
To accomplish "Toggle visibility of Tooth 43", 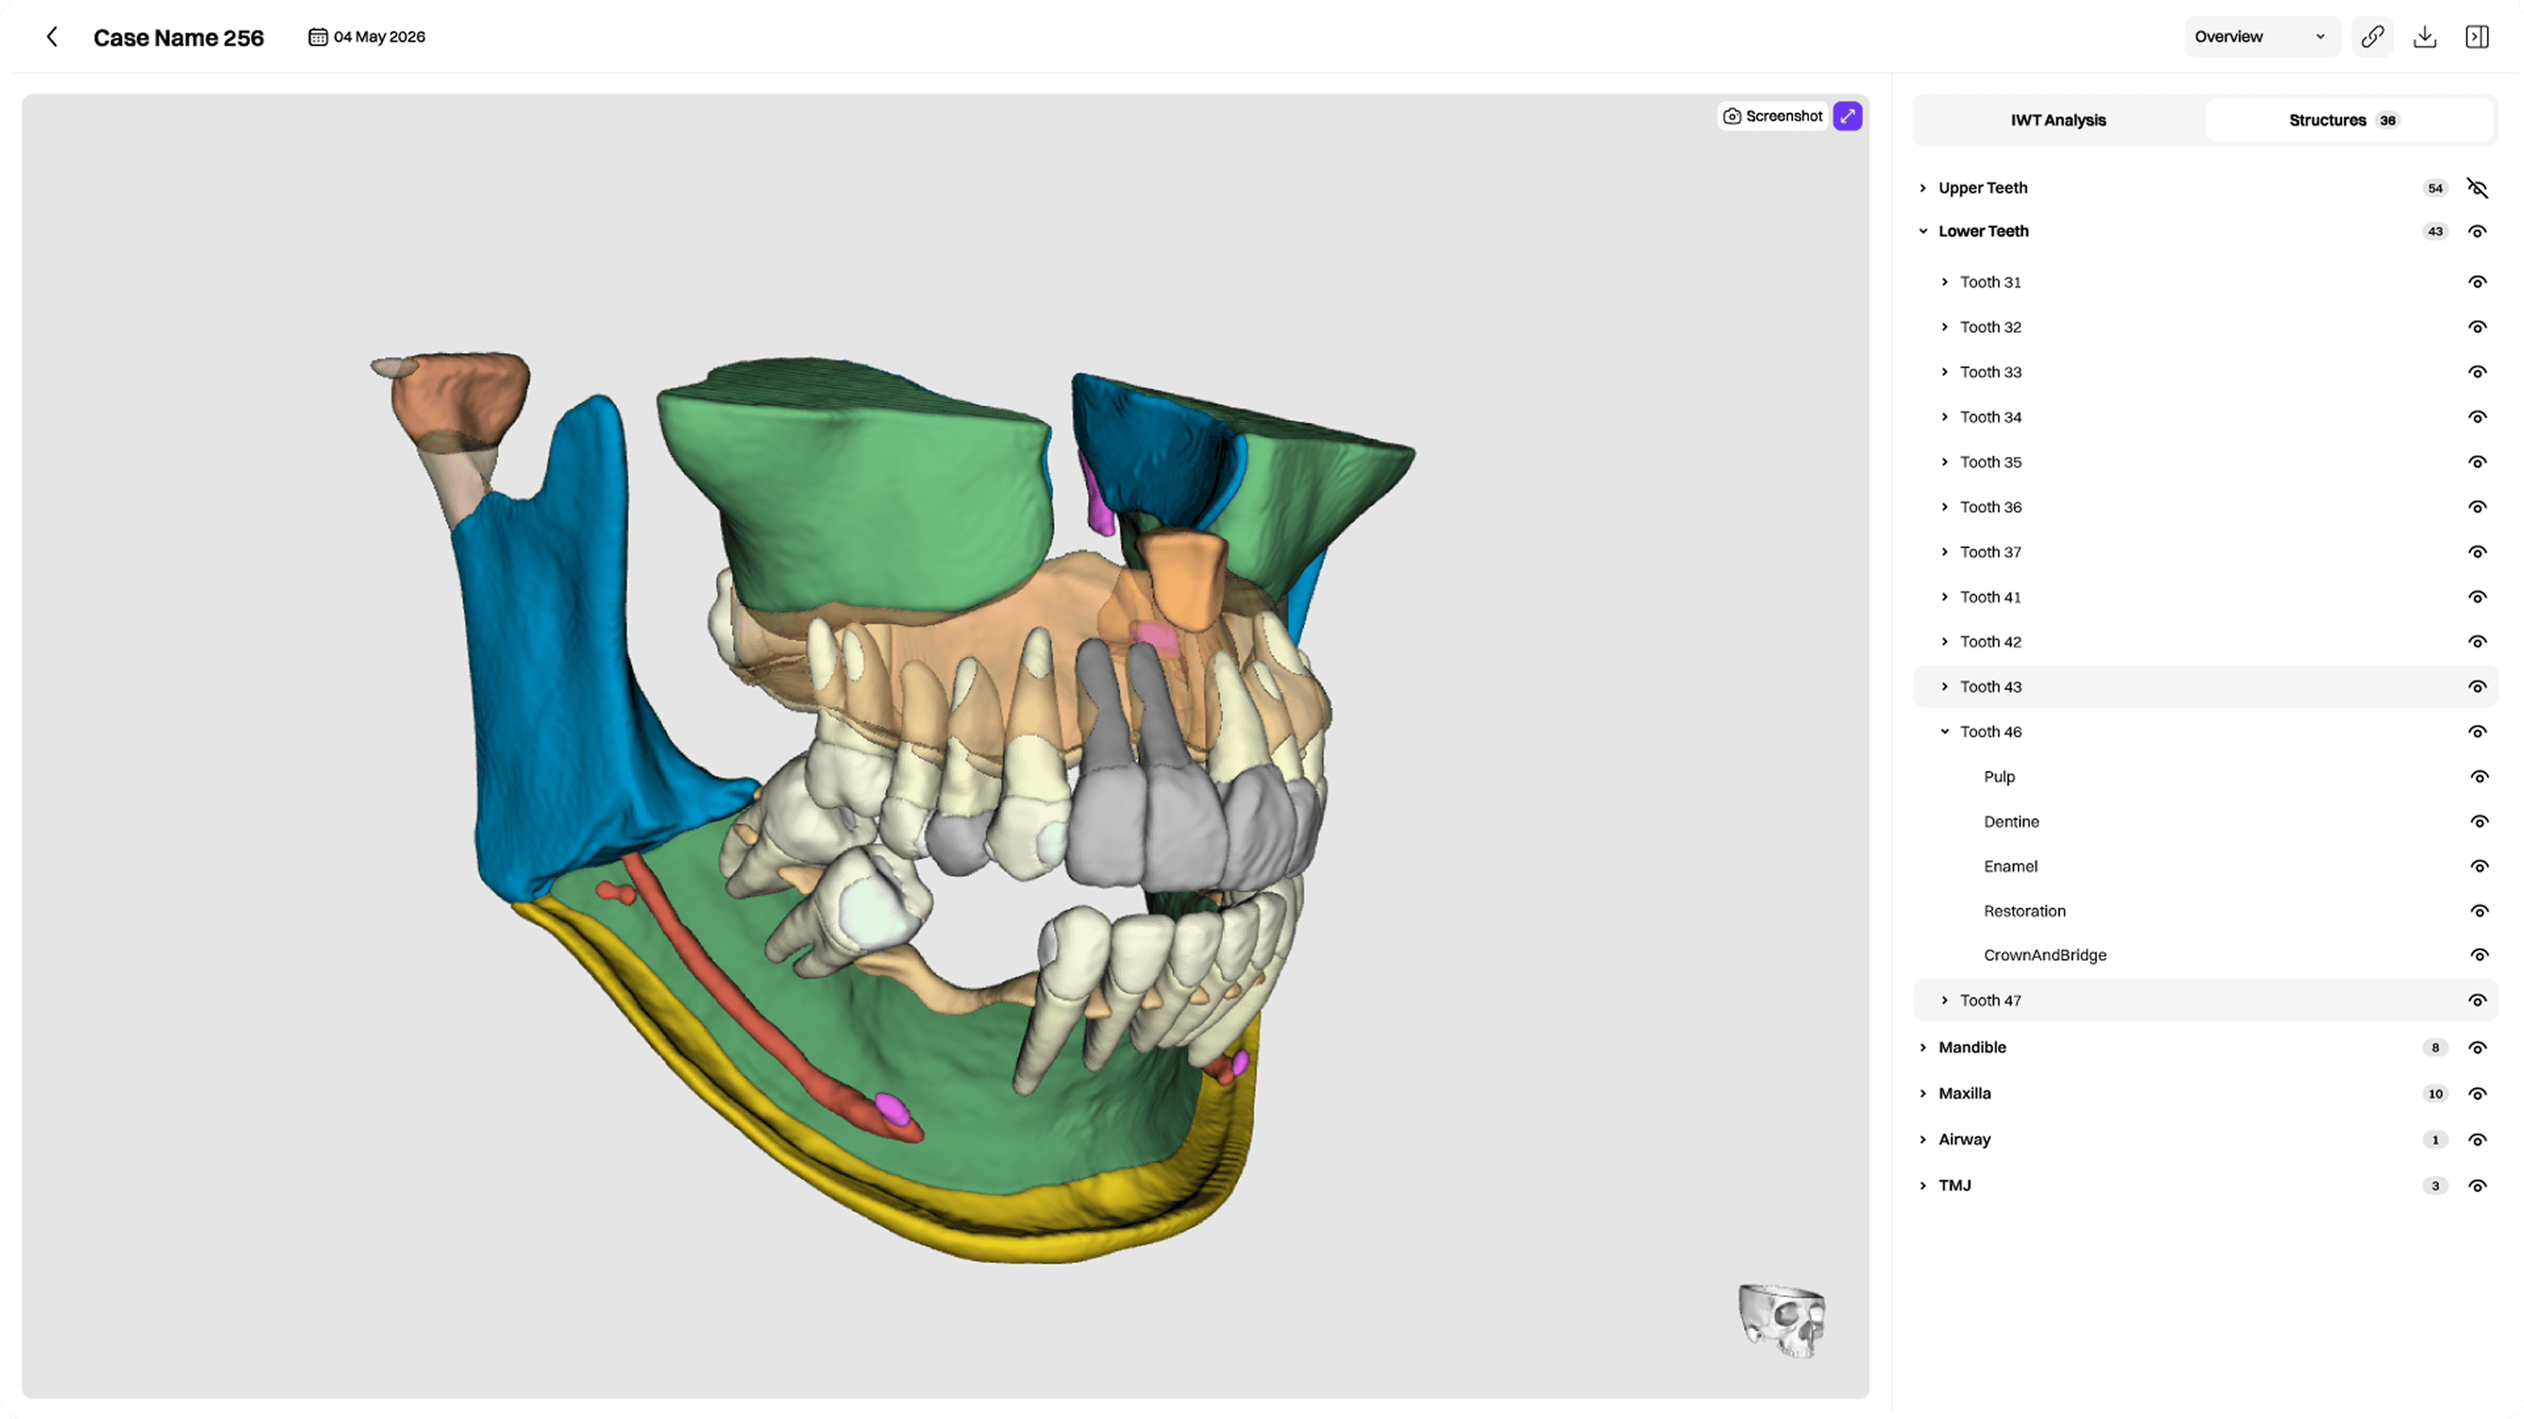I will tap(2477, 687).
